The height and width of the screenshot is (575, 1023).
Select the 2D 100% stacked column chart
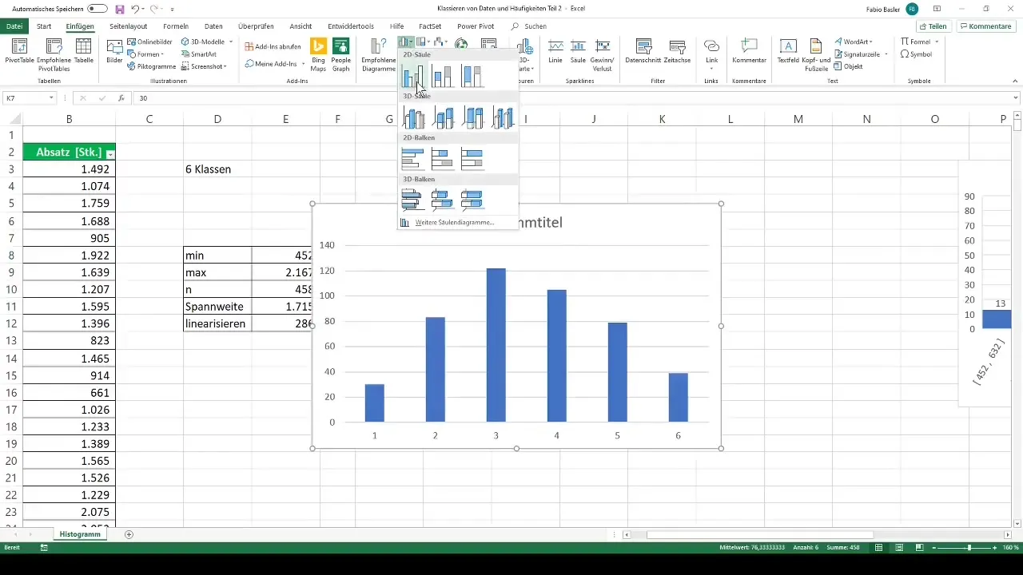coord(472,76)
